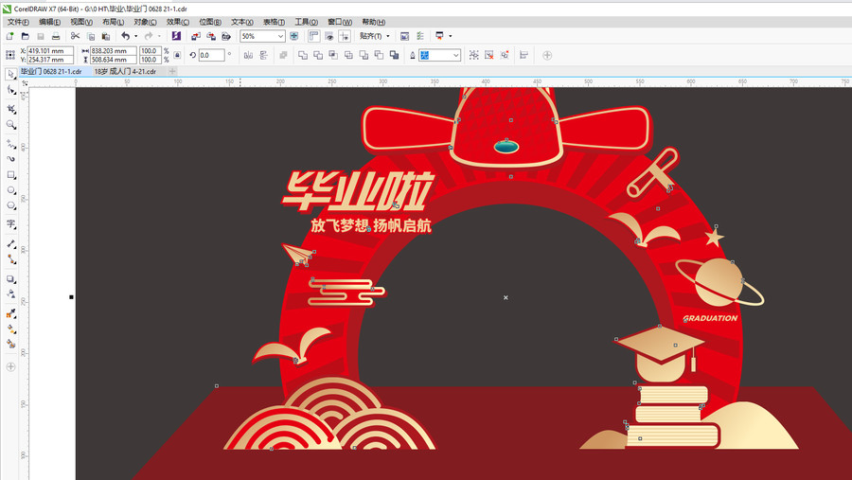Copy the selection to clipboard
Screen dimensions: 852x480
coord(91,36)
